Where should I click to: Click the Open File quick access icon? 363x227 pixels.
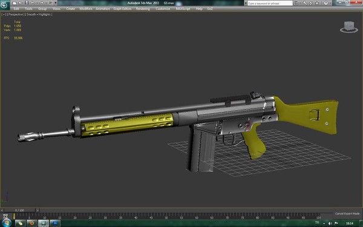click(21, 3)
